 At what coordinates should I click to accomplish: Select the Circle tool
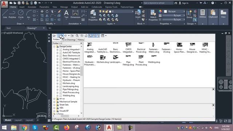tap(21, 14)
